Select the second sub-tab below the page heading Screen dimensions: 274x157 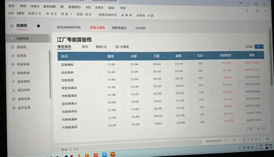click(x=85, y=47)
